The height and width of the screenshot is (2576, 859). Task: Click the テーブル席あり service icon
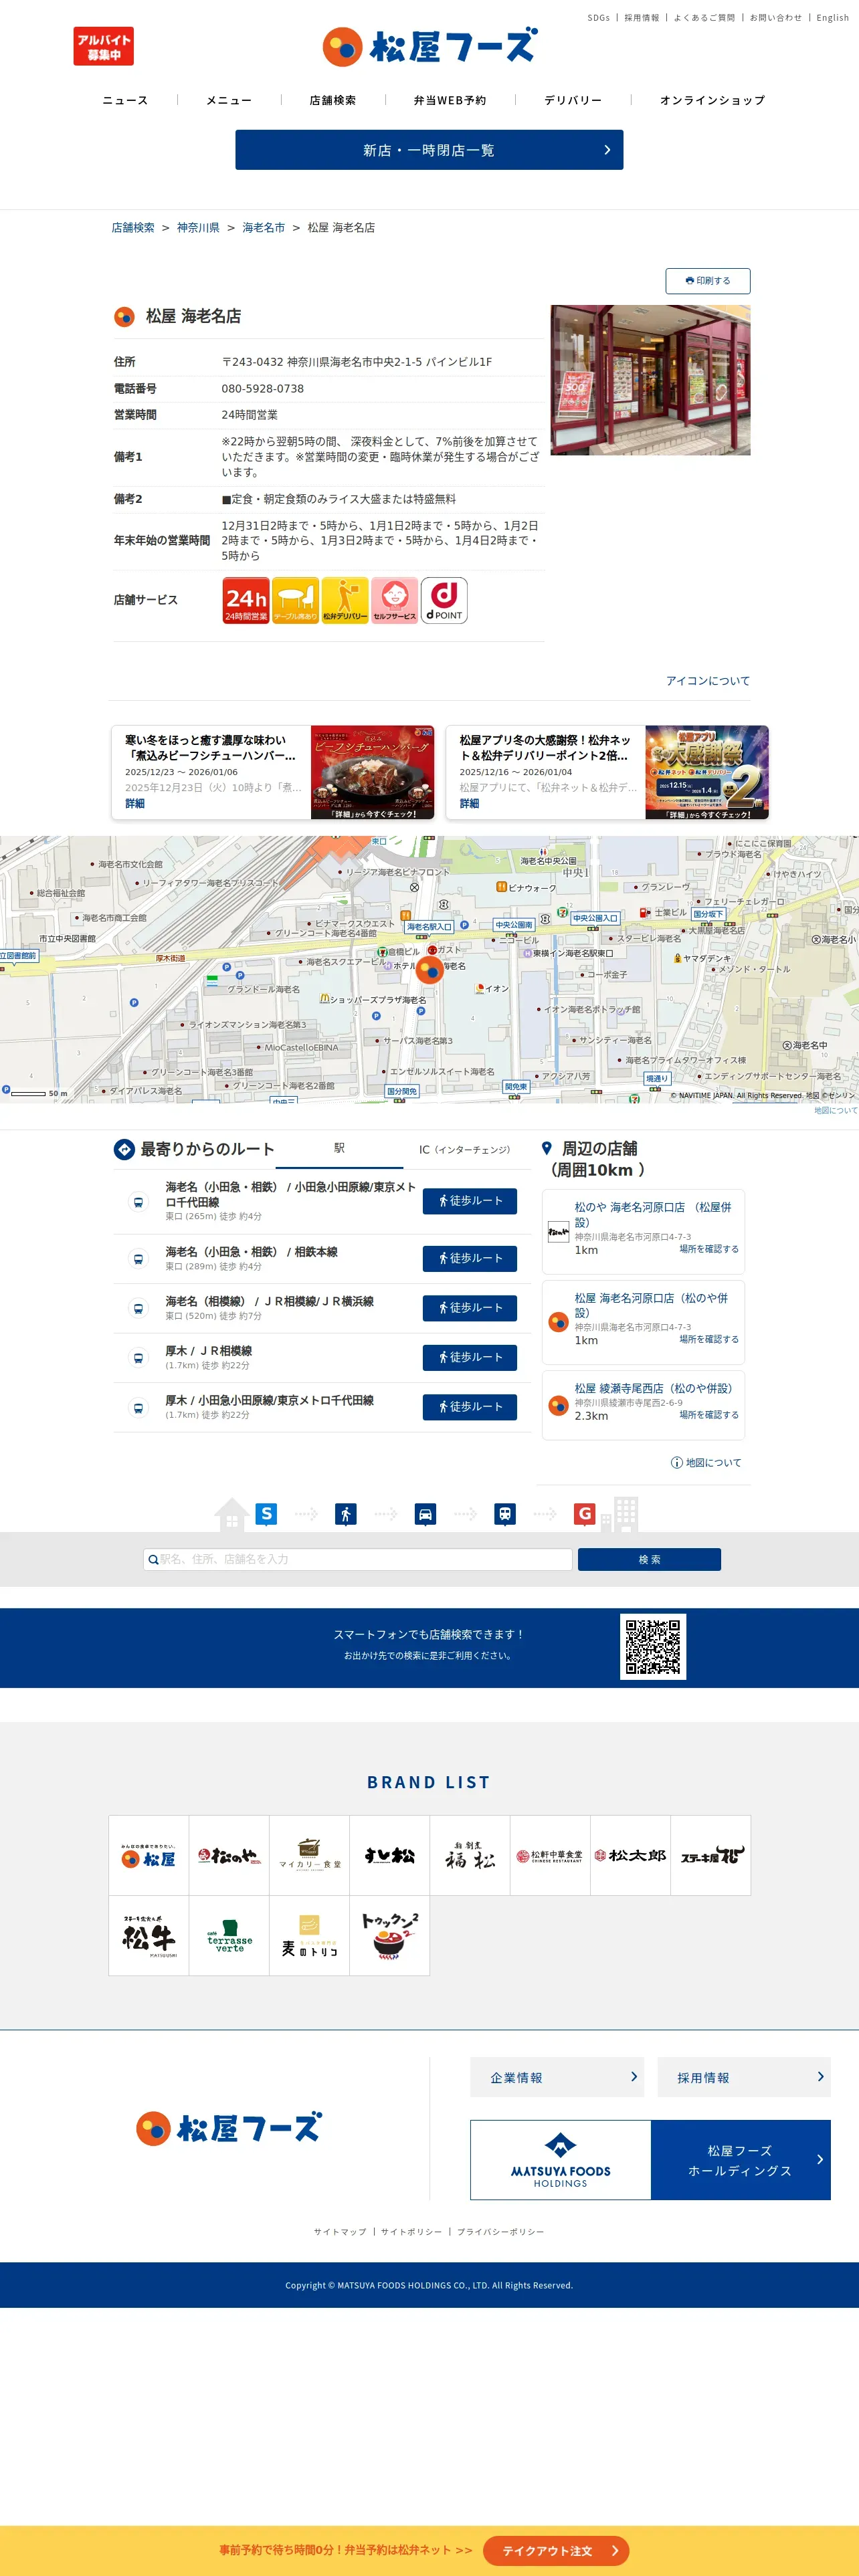tap(295, 600)
